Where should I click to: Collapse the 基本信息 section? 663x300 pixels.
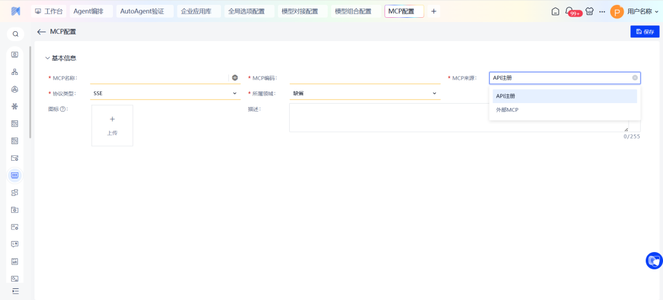tap(48, 58)
